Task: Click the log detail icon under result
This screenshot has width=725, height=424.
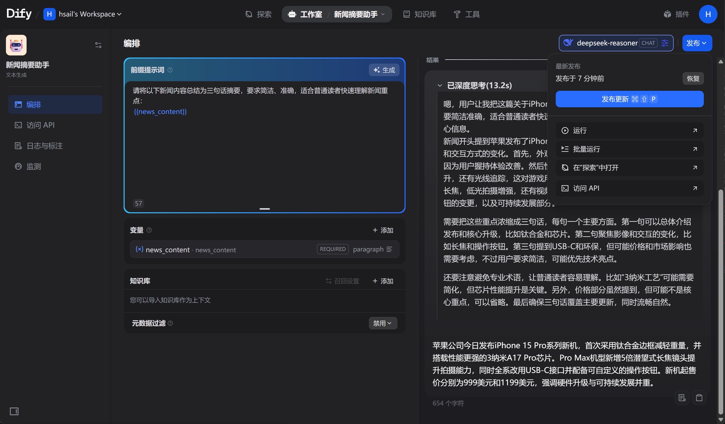Action: pos(682,398)
